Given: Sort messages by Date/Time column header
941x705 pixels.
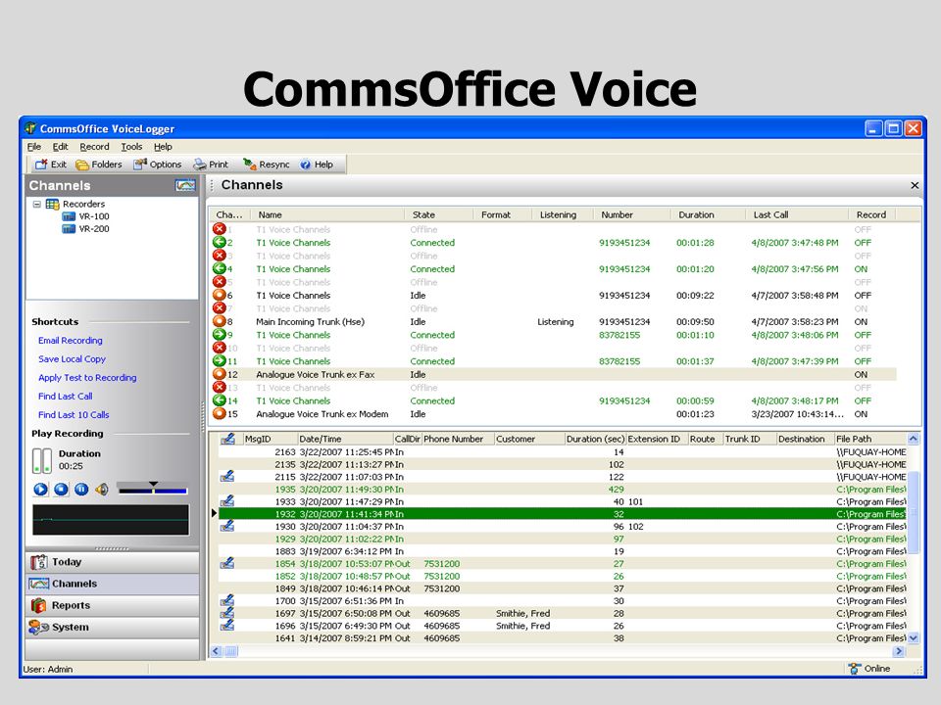Looking at the screenshot, I should [x=345, y=439].
